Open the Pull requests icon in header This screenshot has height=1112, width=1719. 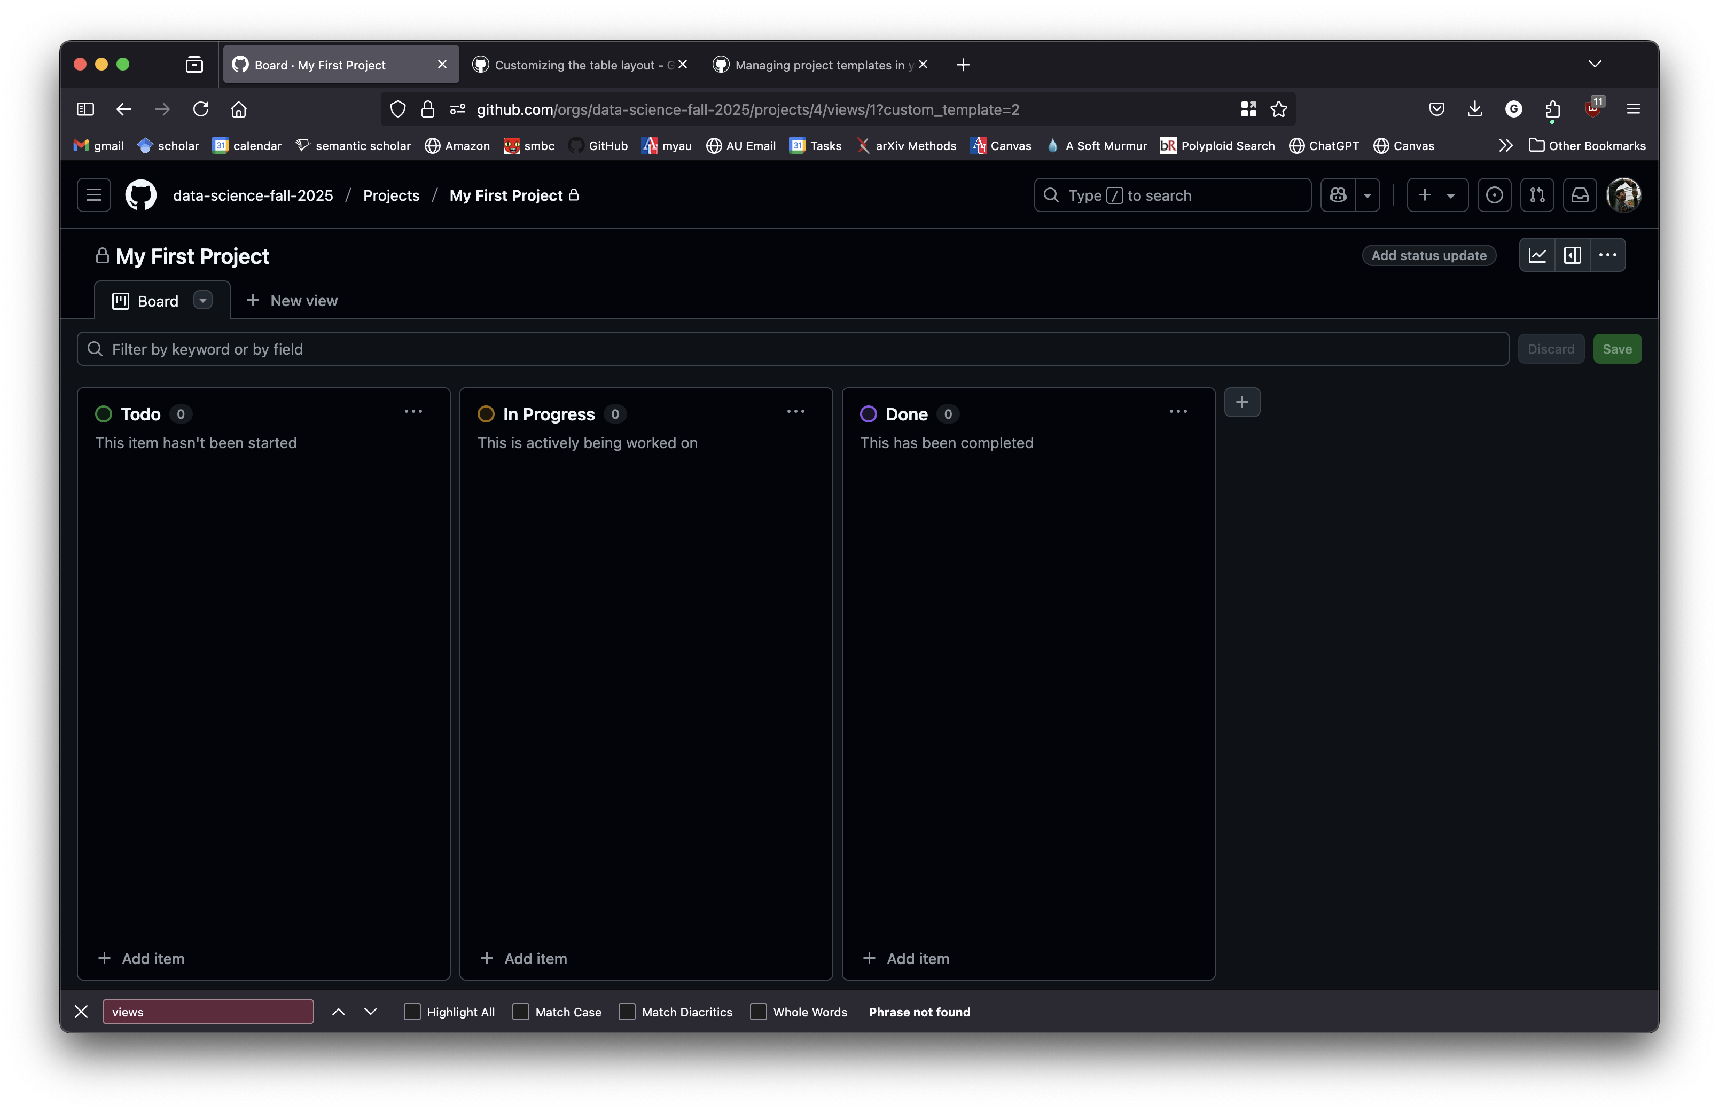pos(1537,195)
